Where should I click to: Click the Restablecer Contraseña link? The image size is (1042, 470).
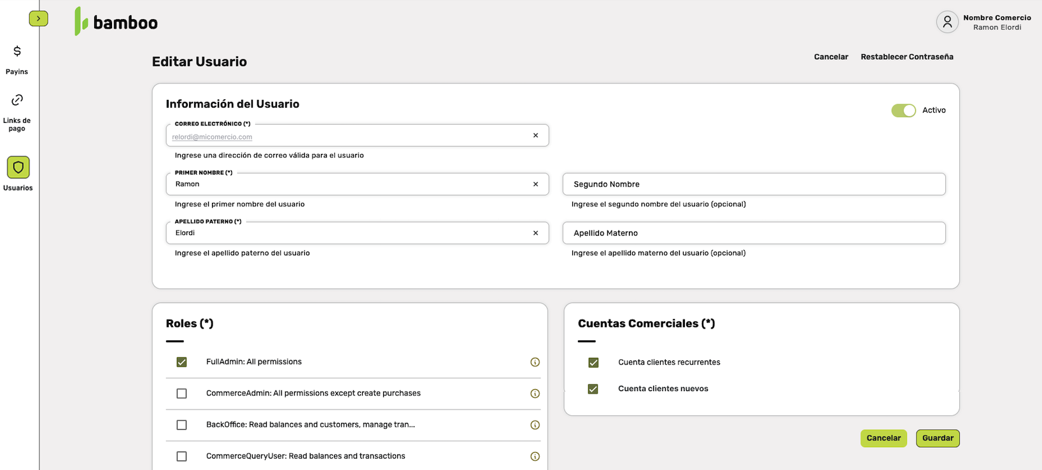(x=906, y=57)
